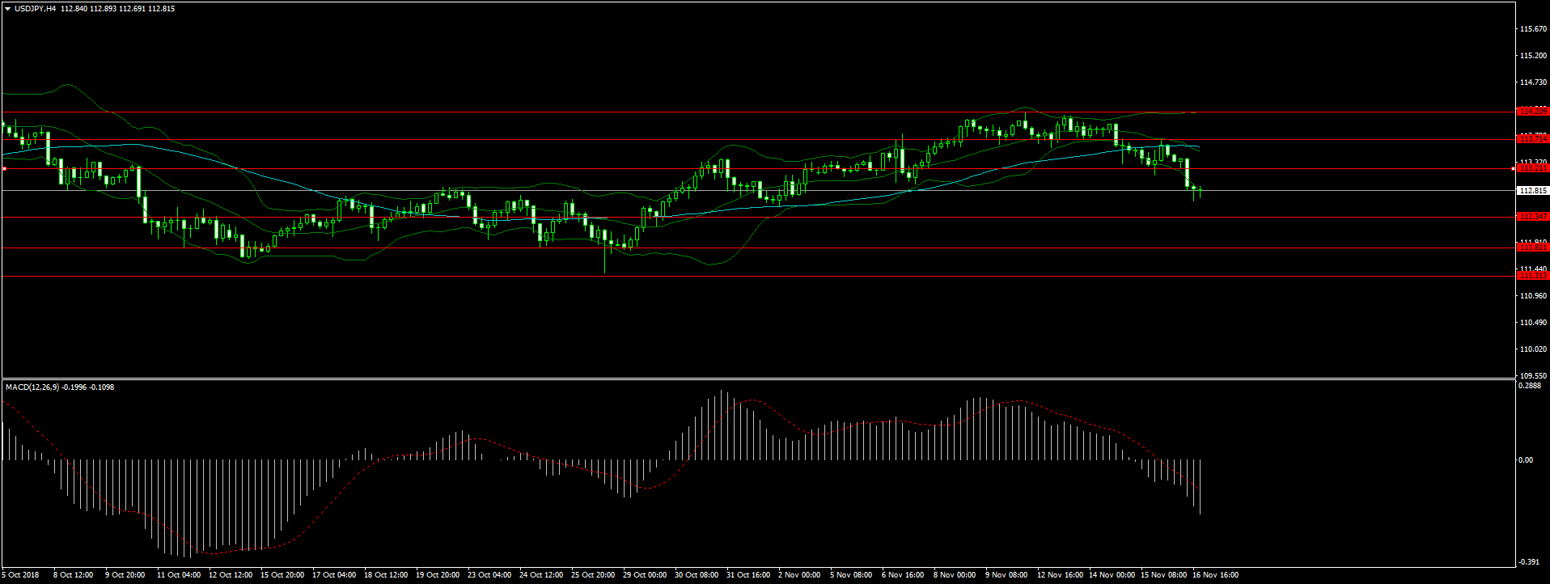
Task: Click the MACD scale value -0.391
Action: tap(1531, 562)
